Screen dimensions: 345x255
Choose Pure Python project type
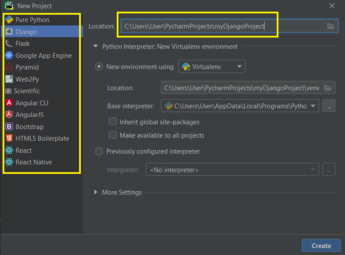[x=42, y=19]
